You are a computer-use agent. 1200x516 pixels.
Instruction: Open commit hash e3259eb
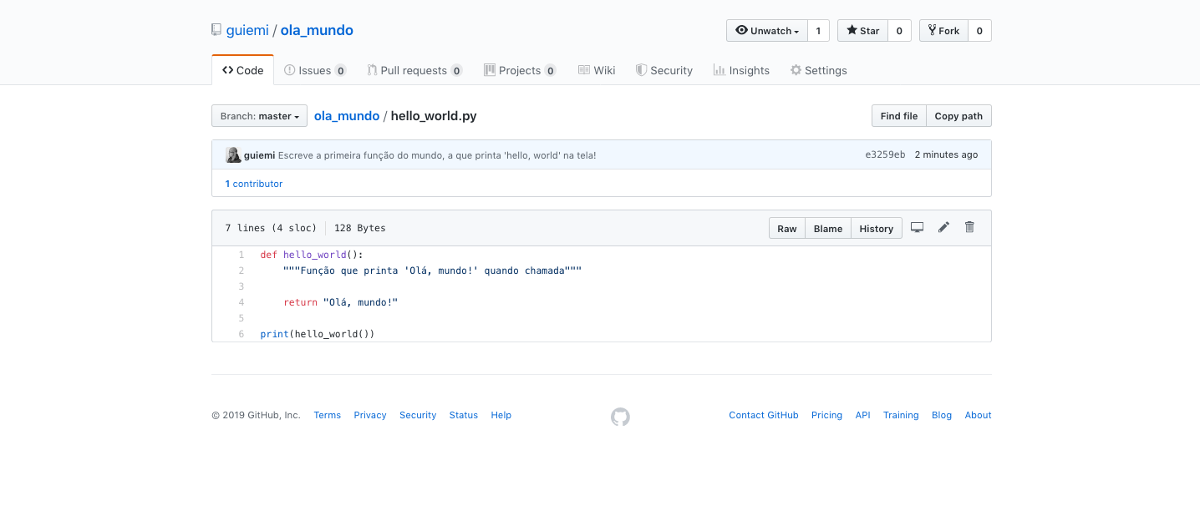coord(885,155)
